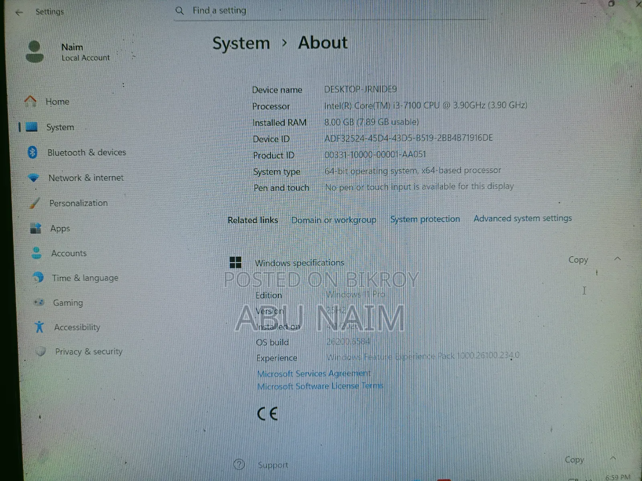
Task: Click the Support question mark icon
Action: [239, 465]
